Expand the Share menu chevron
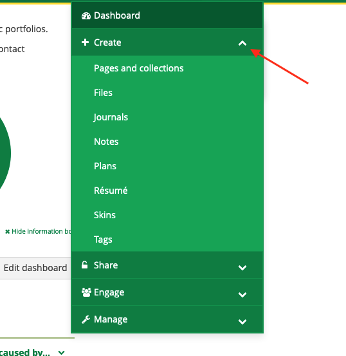346x356 pixels. [x=242, y=268]
